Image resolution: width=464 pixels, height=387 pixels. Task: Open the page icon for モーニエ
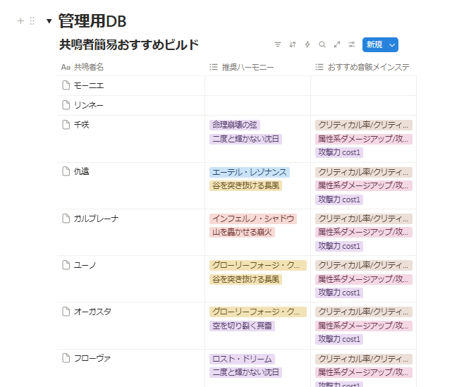coord(66,85)
